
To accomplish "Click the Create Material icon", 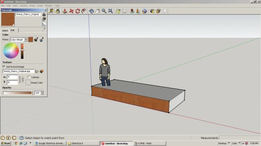I will [x=44, y=19].
